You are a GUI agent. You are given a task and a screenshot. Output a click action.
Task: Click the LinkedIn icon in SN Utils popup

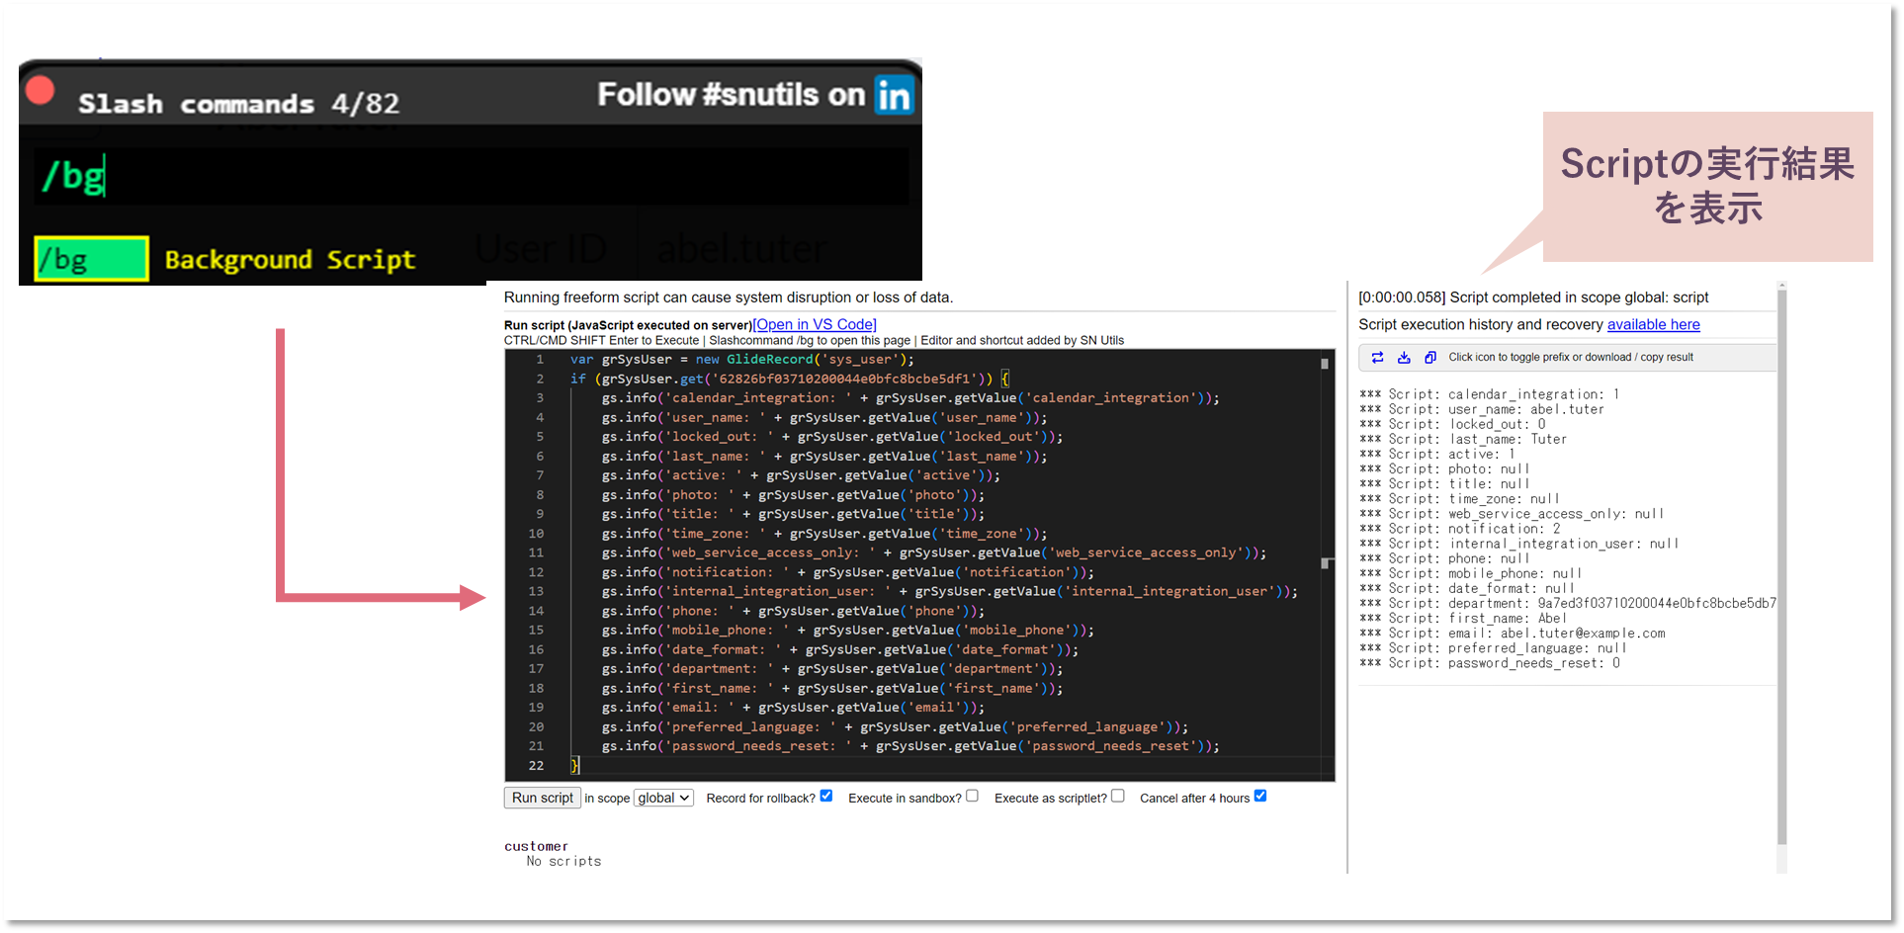(894, 96)
